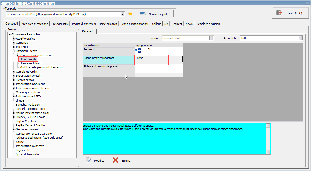311x171 pixels.
Task: Select Utente registrato in the tree
Action: (x=30, y=63)
